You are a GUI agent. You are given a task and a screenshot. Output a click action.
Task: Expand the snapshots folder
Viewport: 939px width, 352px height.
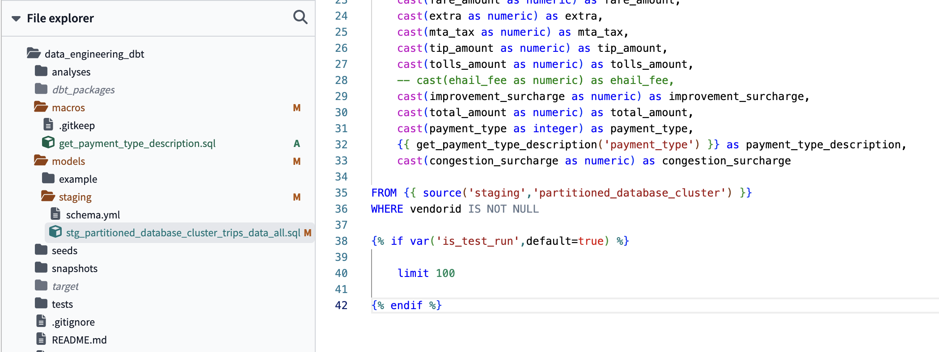coord(75,268)
